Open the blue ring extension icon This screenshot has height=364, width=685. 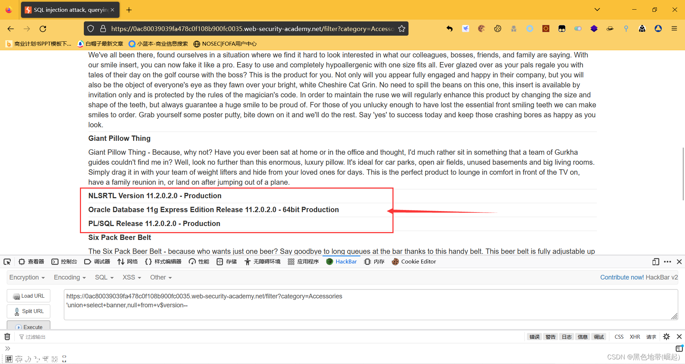530,29
